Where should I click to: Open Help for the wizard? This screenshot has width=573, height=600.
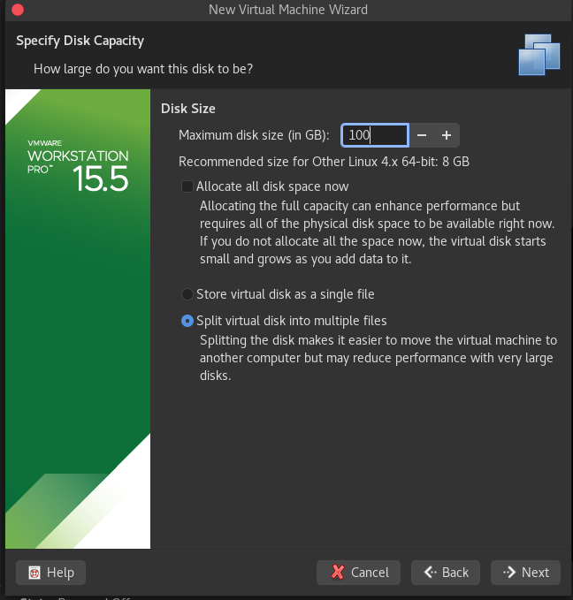(x=50, y=573)
